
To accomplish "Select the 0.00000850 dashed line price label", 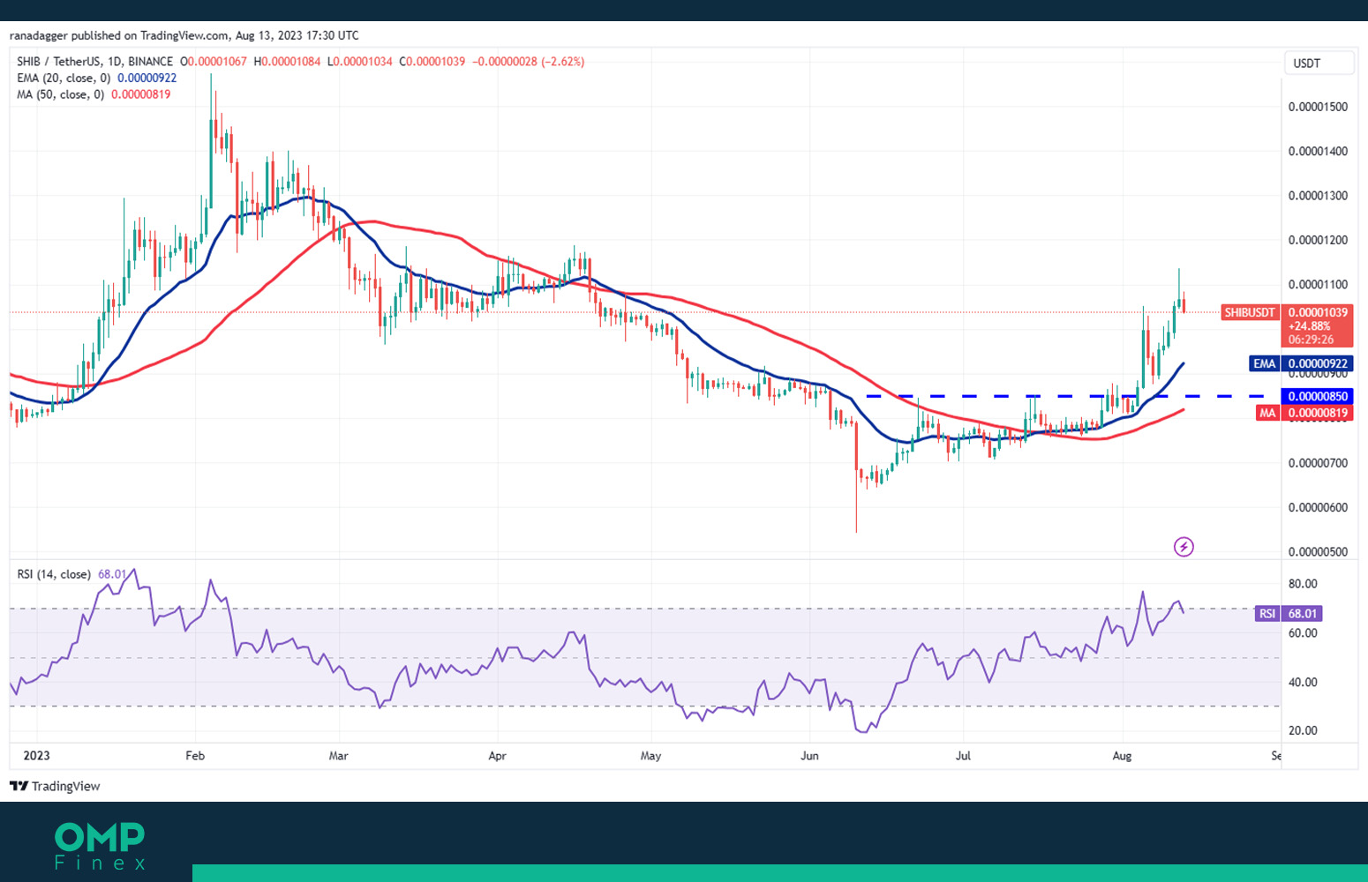I will (x=1318, y=396).
